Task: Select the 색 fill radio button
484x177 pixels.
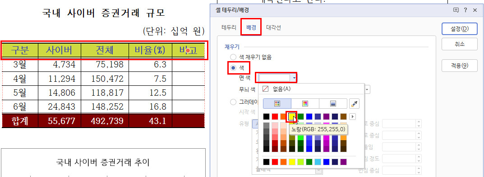Action: [233, 67]
